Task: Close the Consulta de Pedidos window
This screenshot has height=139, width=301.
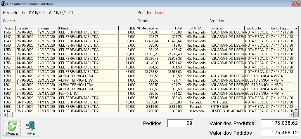Action: (295, 3)
